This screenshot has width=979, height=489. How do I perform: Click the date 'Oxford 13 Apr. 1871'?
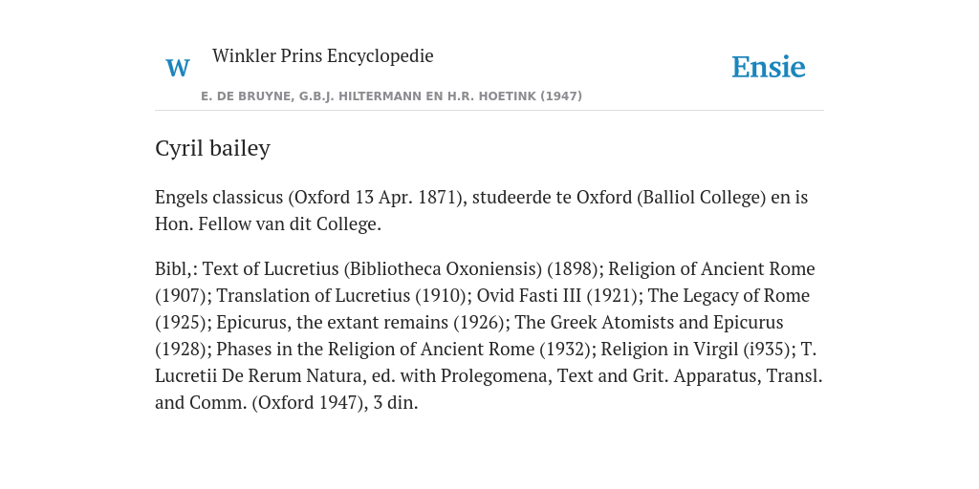376,197
